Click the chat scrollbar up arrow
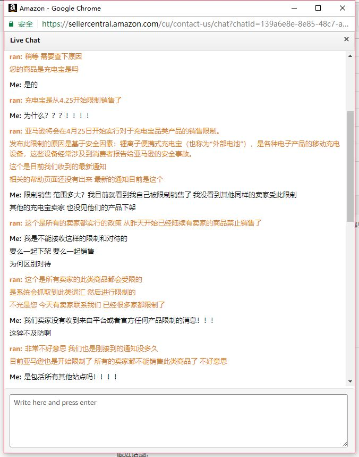This screenshot has width=359, height=457. [351, 56]
